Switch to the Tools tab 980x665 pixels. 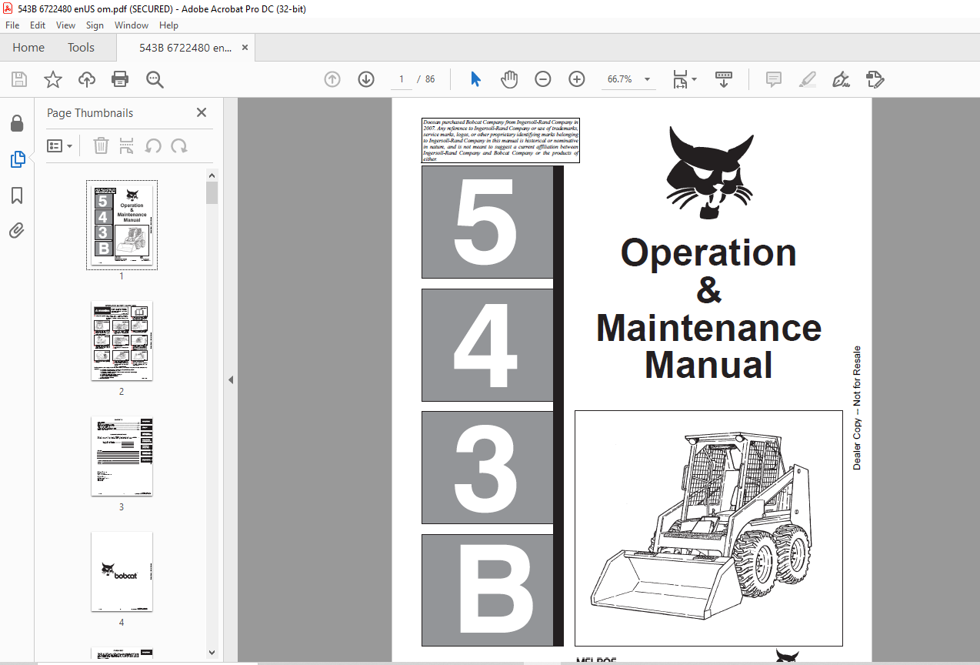(81, 48)
